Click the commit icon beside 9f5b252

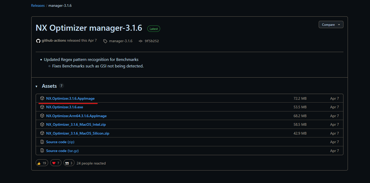[141, 41]
